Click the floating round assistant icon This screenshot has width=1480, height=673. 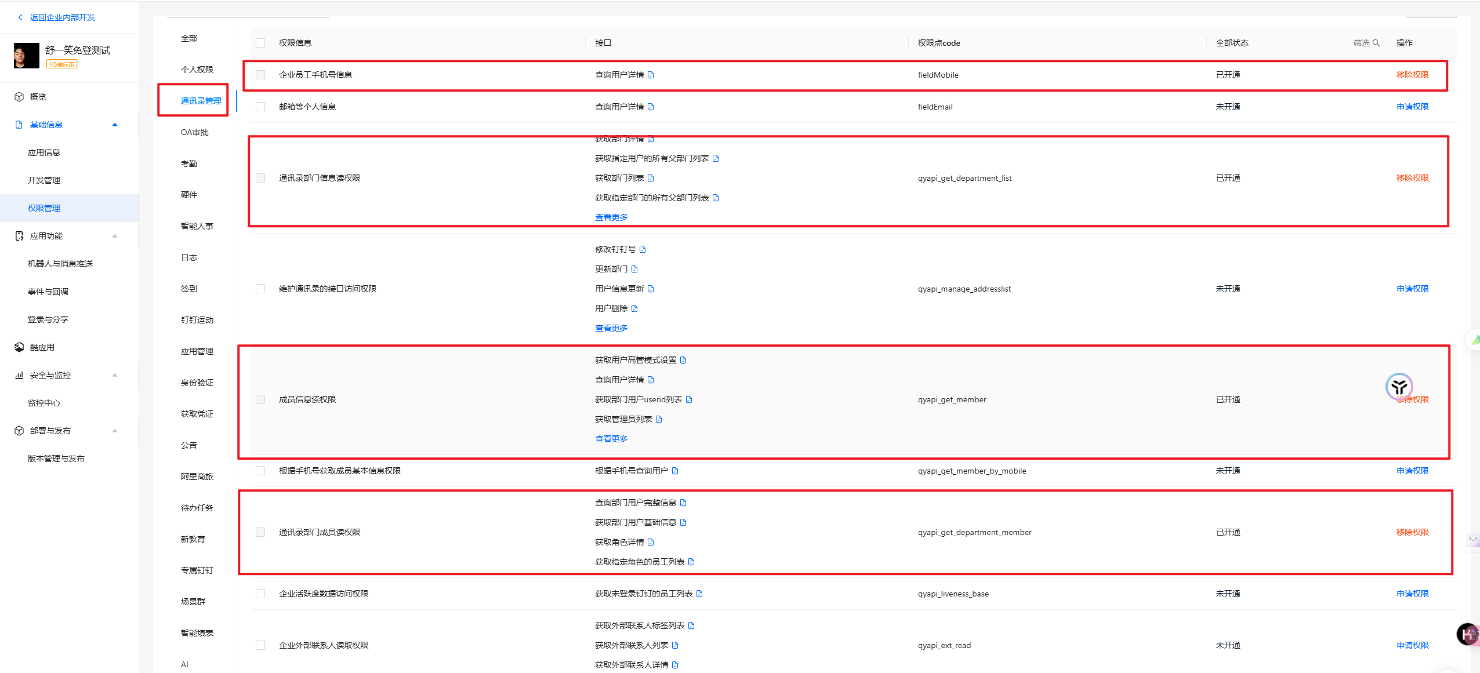(x=1399, y=387)
